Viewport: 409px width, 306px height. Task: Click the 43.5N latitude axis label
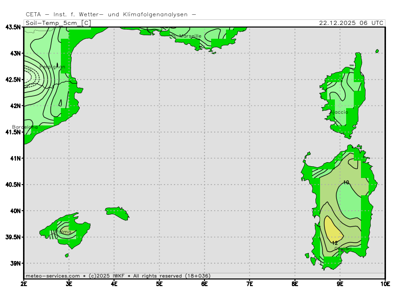coord(13,27)
